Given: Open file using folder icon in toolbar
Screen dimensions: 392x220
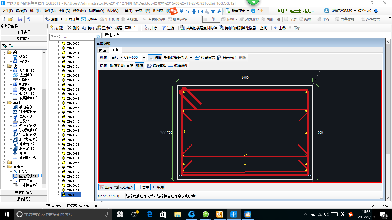Looking at the screenshot, I should tap(10, 19).
